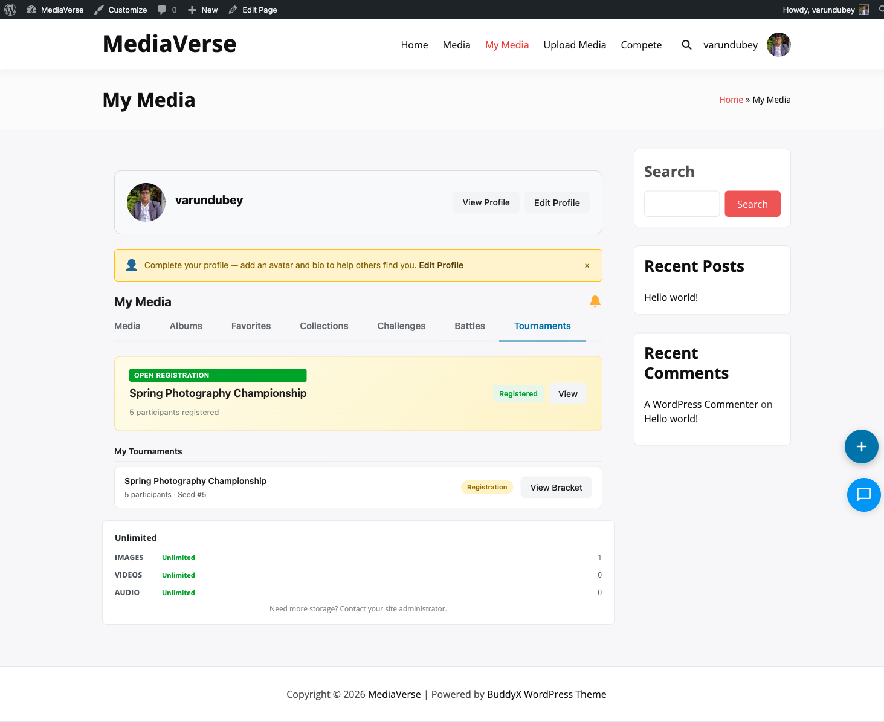Click the comments bubble icon in admin bar
Screen dimensions: 884x722
coord(162,10)
